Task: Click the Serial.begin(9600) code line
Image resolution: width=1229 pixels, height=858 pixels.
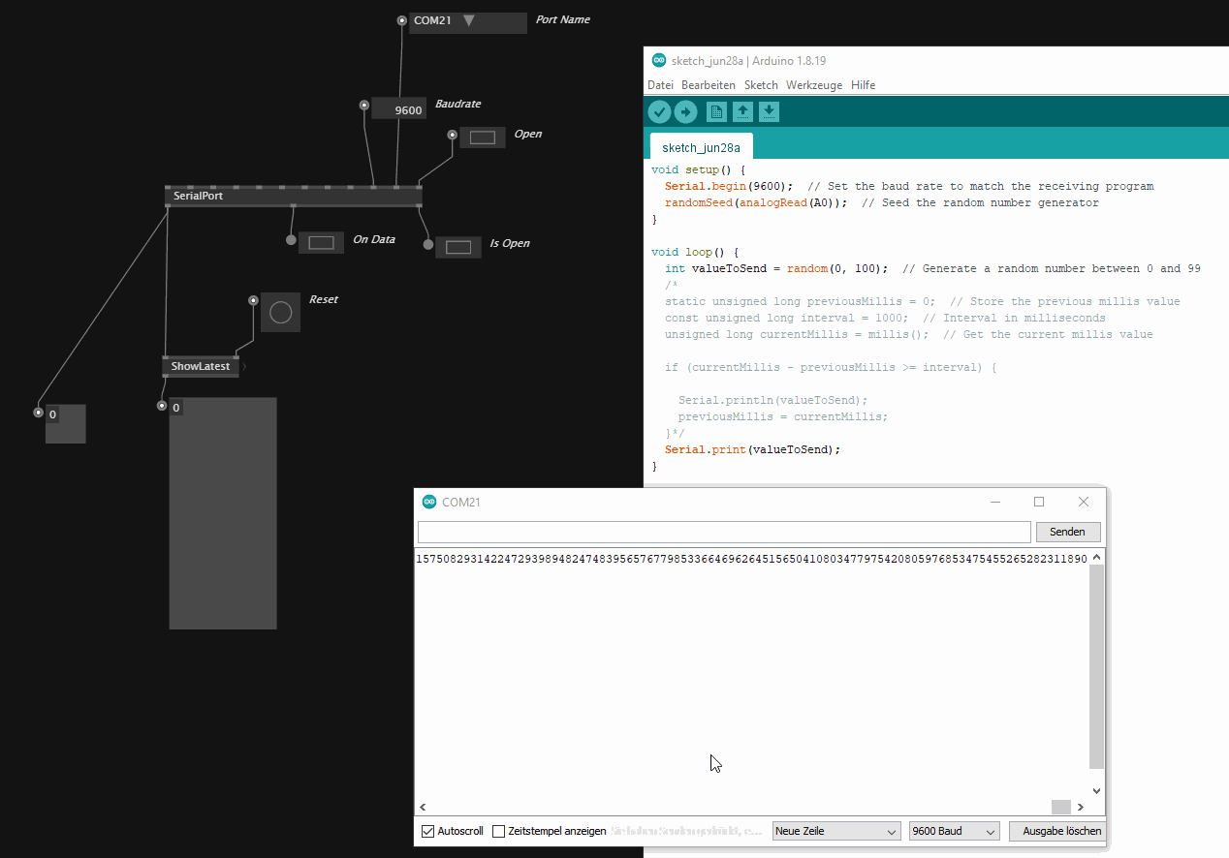Action: 729,186
